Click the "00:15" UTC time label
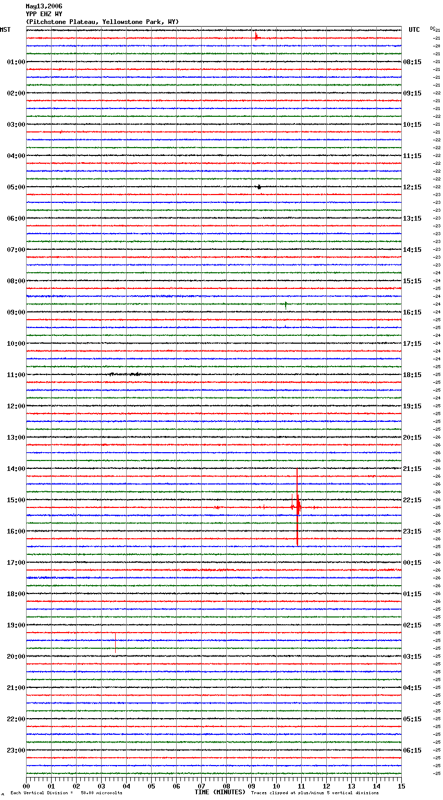This screenshot has width=443, height=800. 412,563
